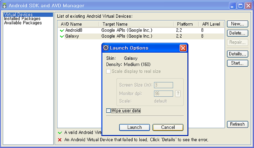
Task: Refresh the virtual devices list
Action: coord(237,124)
